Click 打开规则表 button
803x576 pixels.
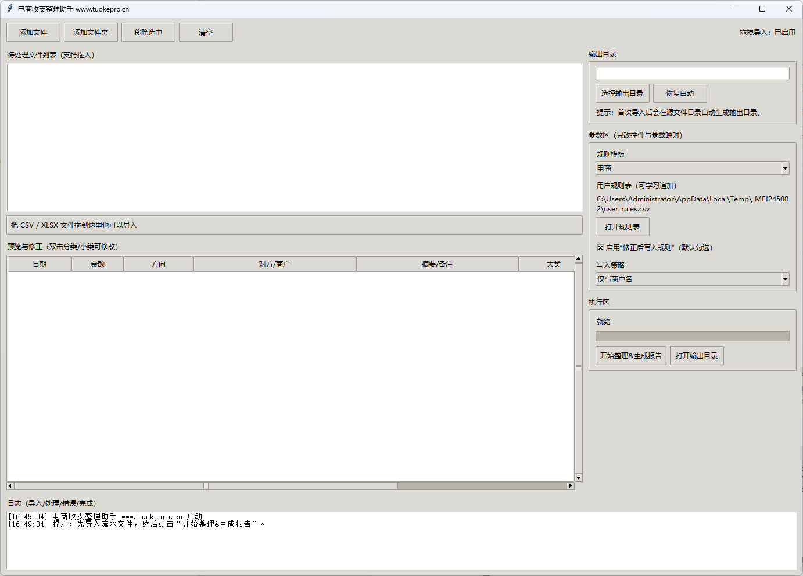click(622, 227)
